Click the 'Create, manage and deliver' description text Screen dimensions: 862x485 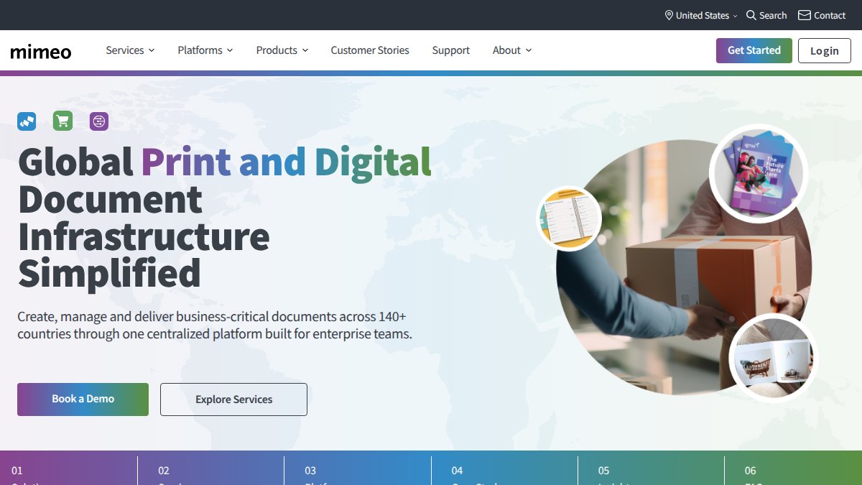[x=215, y=325]
